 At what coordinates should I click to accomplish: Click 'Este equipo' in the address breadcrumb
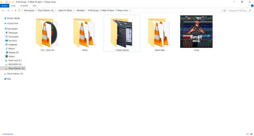[x=29, y=10]
